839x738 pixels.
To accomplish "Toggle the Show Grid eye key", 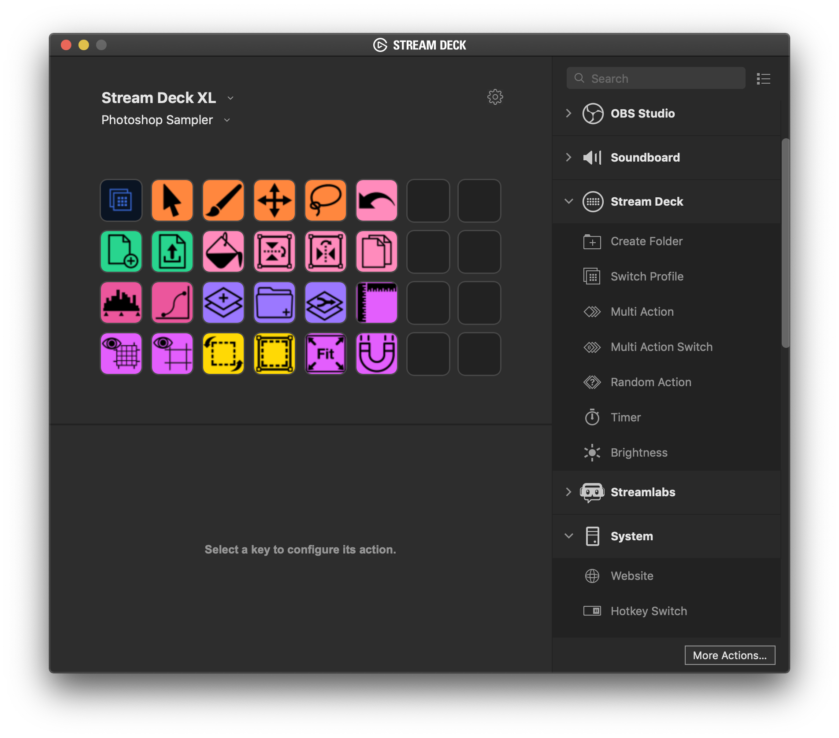I will 121,354.
